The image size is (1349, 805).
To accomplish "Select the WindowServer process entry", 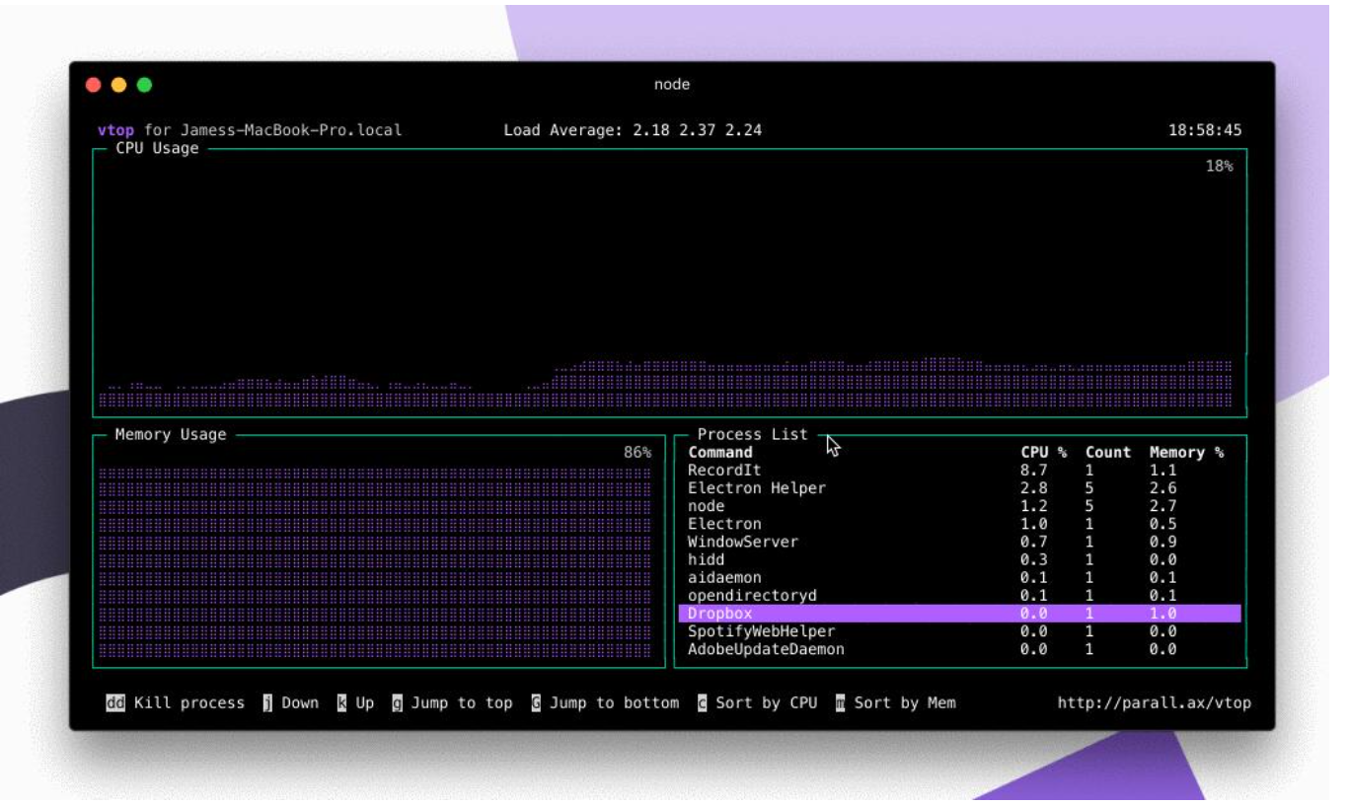I will 743,542.
